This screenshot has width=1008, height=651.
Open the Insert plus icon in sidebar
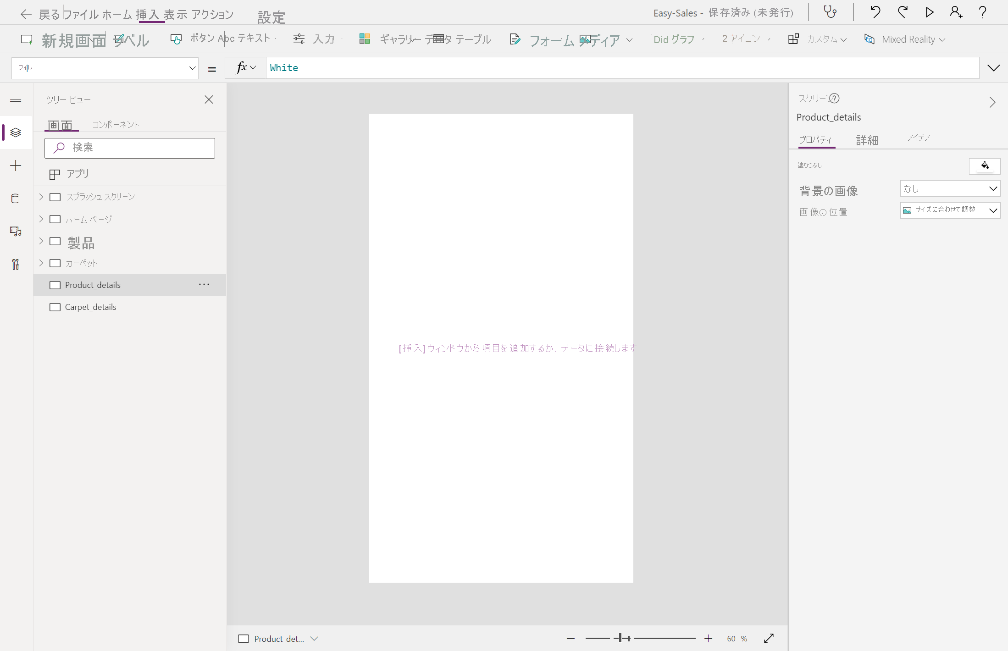16,166
